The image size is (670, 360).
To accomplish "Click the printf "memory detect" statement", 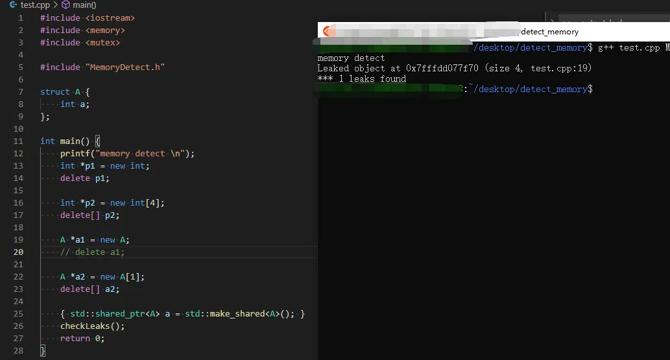I will [127, 153].
